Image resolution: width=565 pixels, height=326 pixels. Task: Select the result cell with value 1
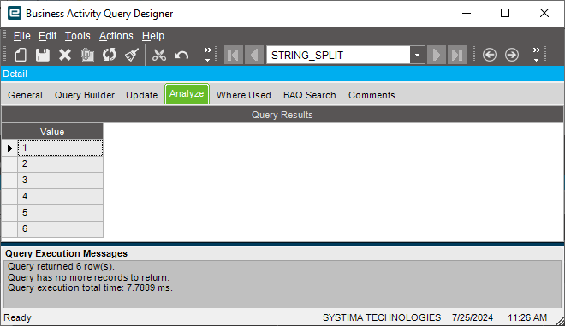[60, 148]
